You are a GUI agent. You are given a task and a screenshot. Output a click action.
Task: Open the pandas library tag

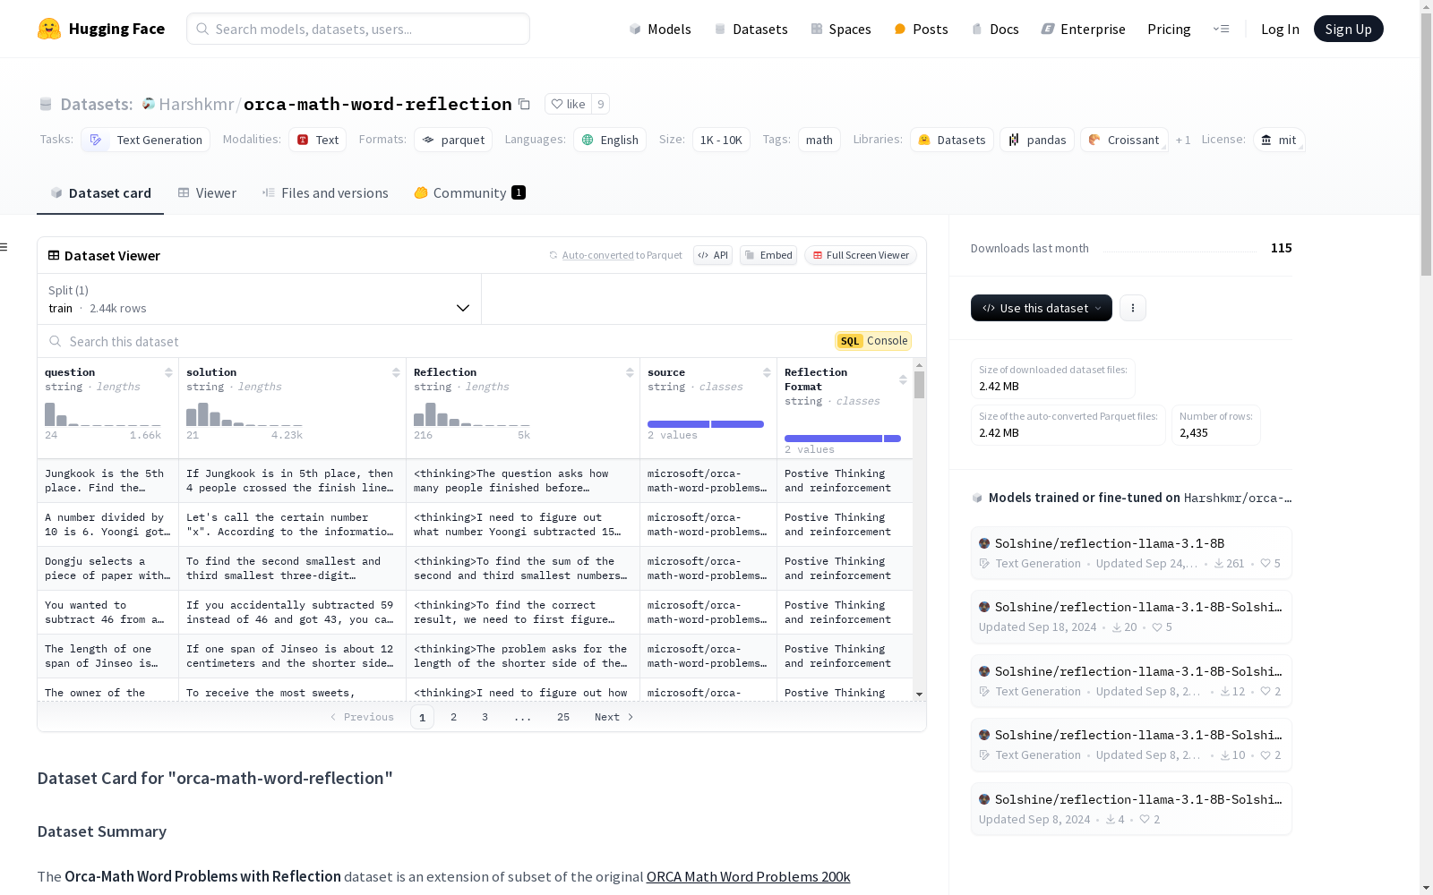click(x=1037, y=140)
